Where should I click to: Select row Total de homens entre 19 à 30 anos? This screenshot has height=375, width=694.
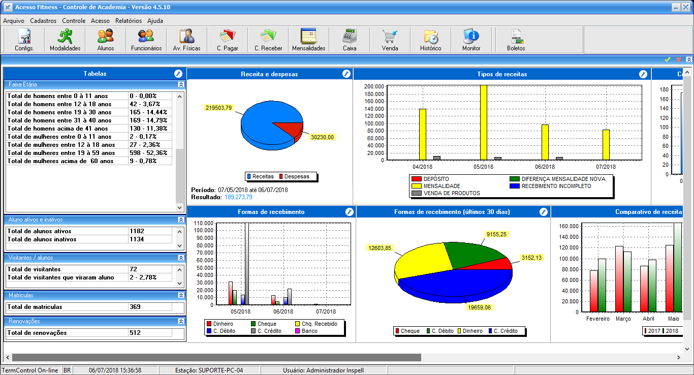coord(89,112)
